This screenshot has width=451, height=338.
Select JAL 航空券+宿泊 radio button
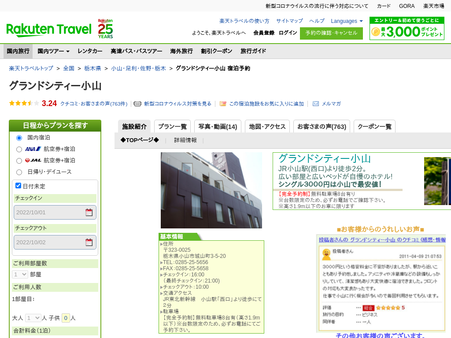tap(19, 161)
